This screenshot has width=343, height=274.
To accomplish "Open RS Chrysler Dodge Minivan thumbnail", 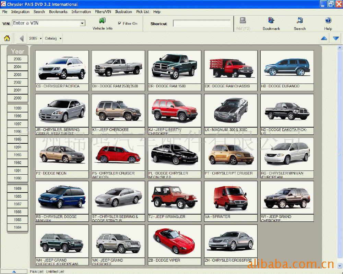I will click(62, 197).
